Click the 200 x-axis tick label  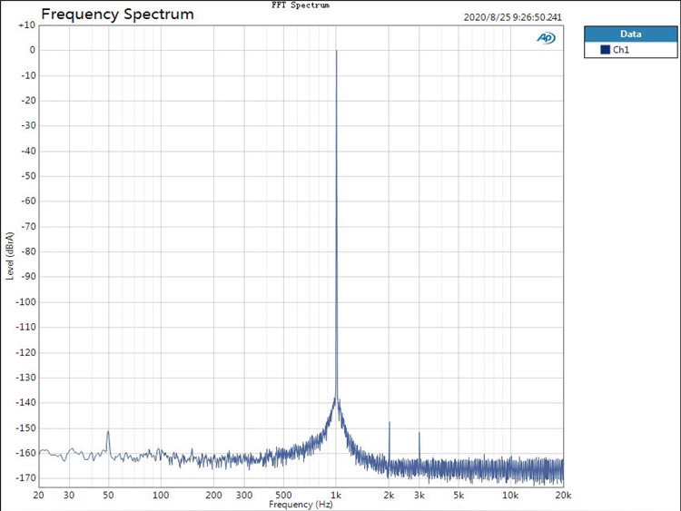[213, 496]
